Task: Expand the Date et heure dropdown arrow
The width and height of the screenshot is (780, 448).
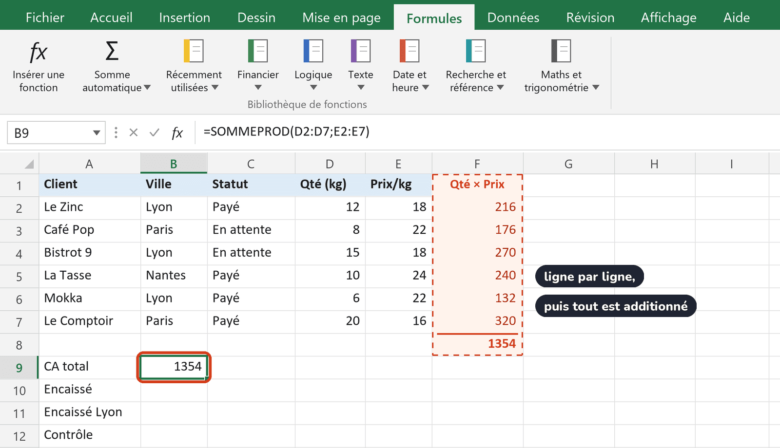Action: click(x=425, y=88)
